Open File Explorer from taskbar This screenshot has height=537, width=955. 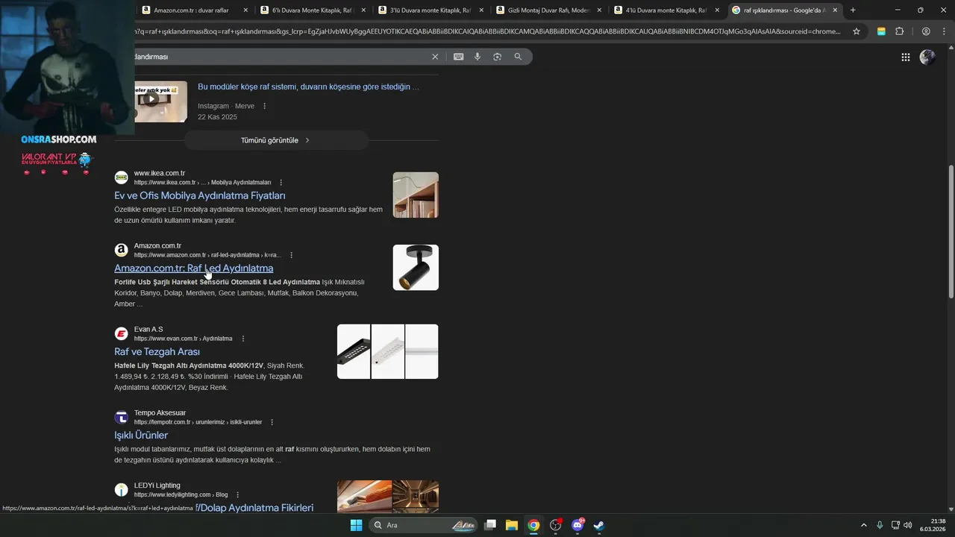[x=512, y=525]
